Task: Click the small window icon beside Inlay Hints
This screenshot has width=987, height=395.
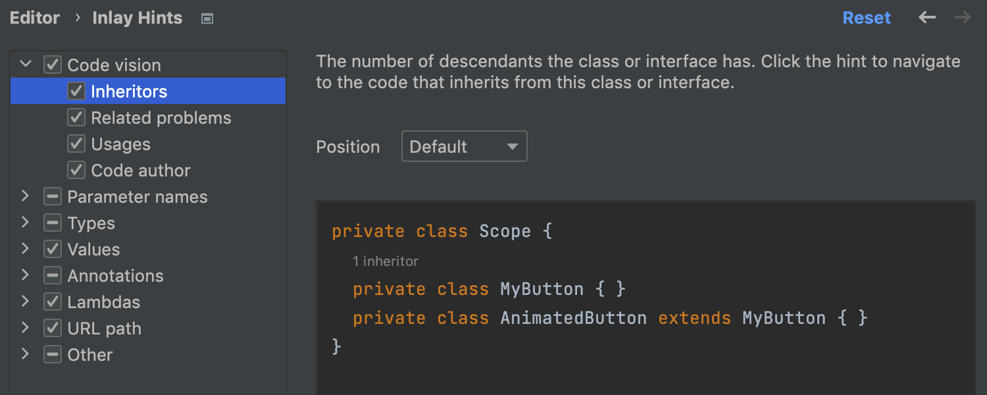Action: (207, 19)
